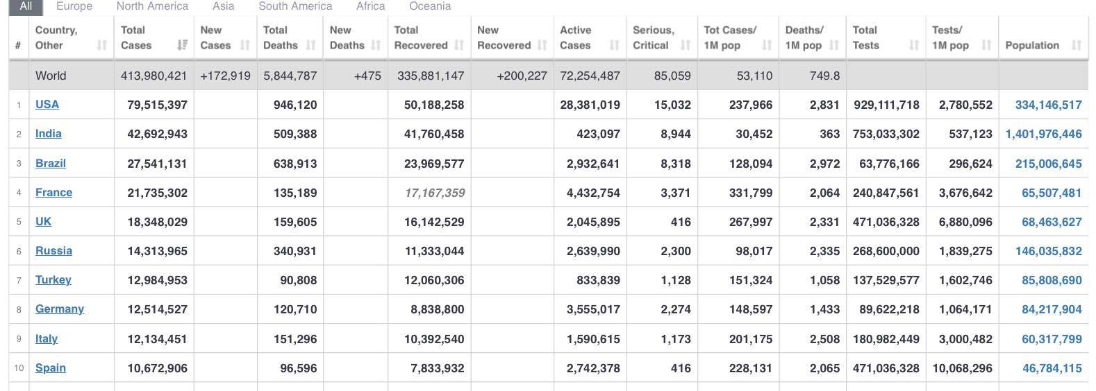1096x391 pixels.
Task: Sort by Total Deaths arrow icon
Action: tap(310, 45)
